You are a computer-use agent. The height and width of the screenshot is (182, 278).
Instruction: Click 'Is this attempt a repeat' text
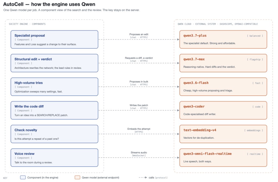pos(37,139)
